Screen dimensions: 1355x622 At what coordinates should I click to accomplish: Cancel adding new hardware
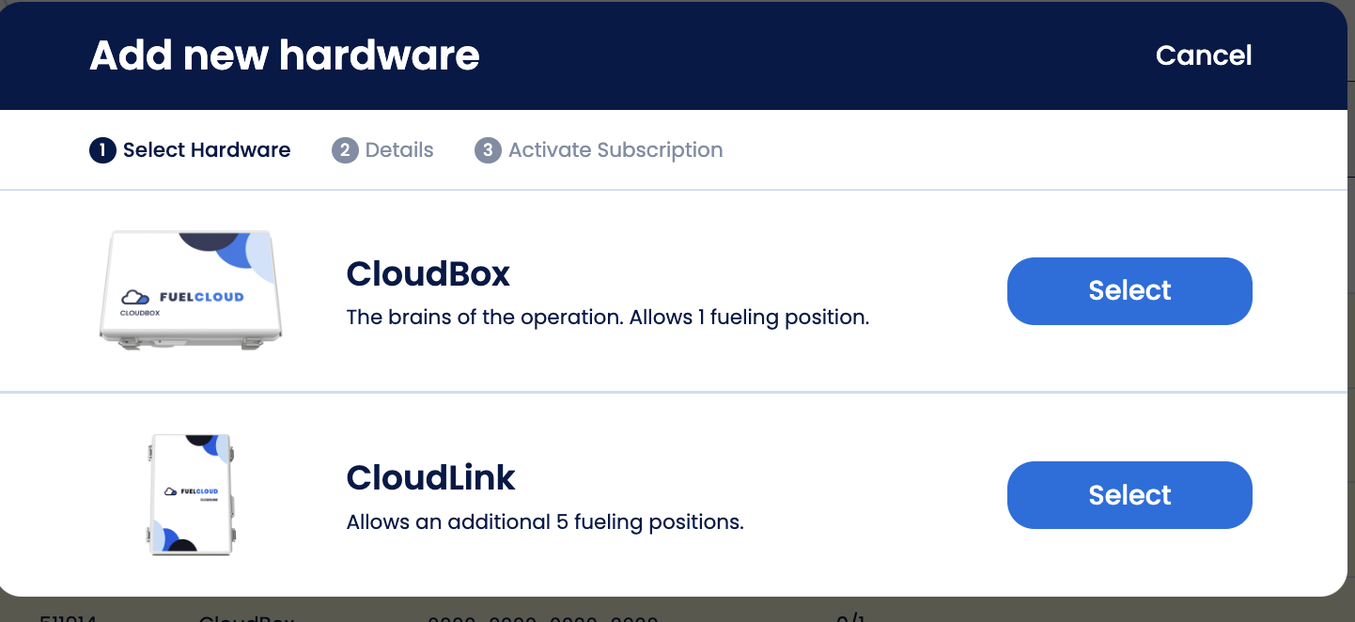1204,55
